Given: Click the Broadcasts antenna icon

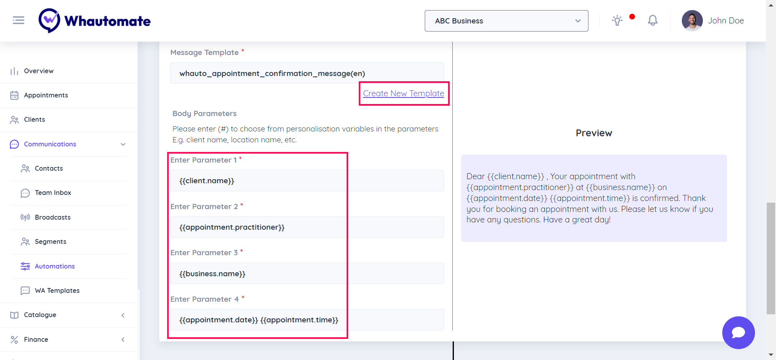Looking at the screenshot, I should pyautogui.click(x=25, y=217).
